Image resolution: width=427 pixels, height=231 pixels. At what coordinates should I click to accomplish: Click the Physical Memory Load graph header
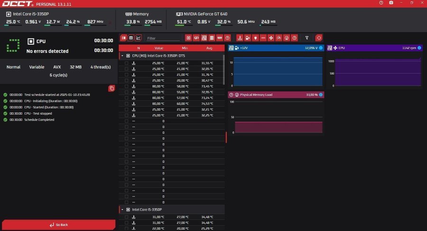coord(276,95)
